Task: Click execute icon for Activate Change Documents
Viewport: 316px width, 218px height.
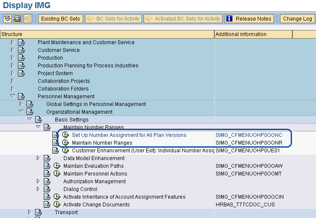Action: coord(57,205)
